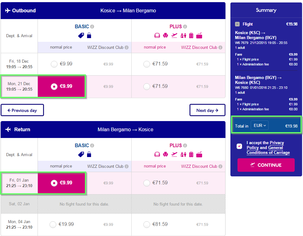Image resolution: width=303 pixels, height=236 pixels.
Task: Uncheck the Privacy Policy acceptance checkbox
Action: [x=239, y=146]
